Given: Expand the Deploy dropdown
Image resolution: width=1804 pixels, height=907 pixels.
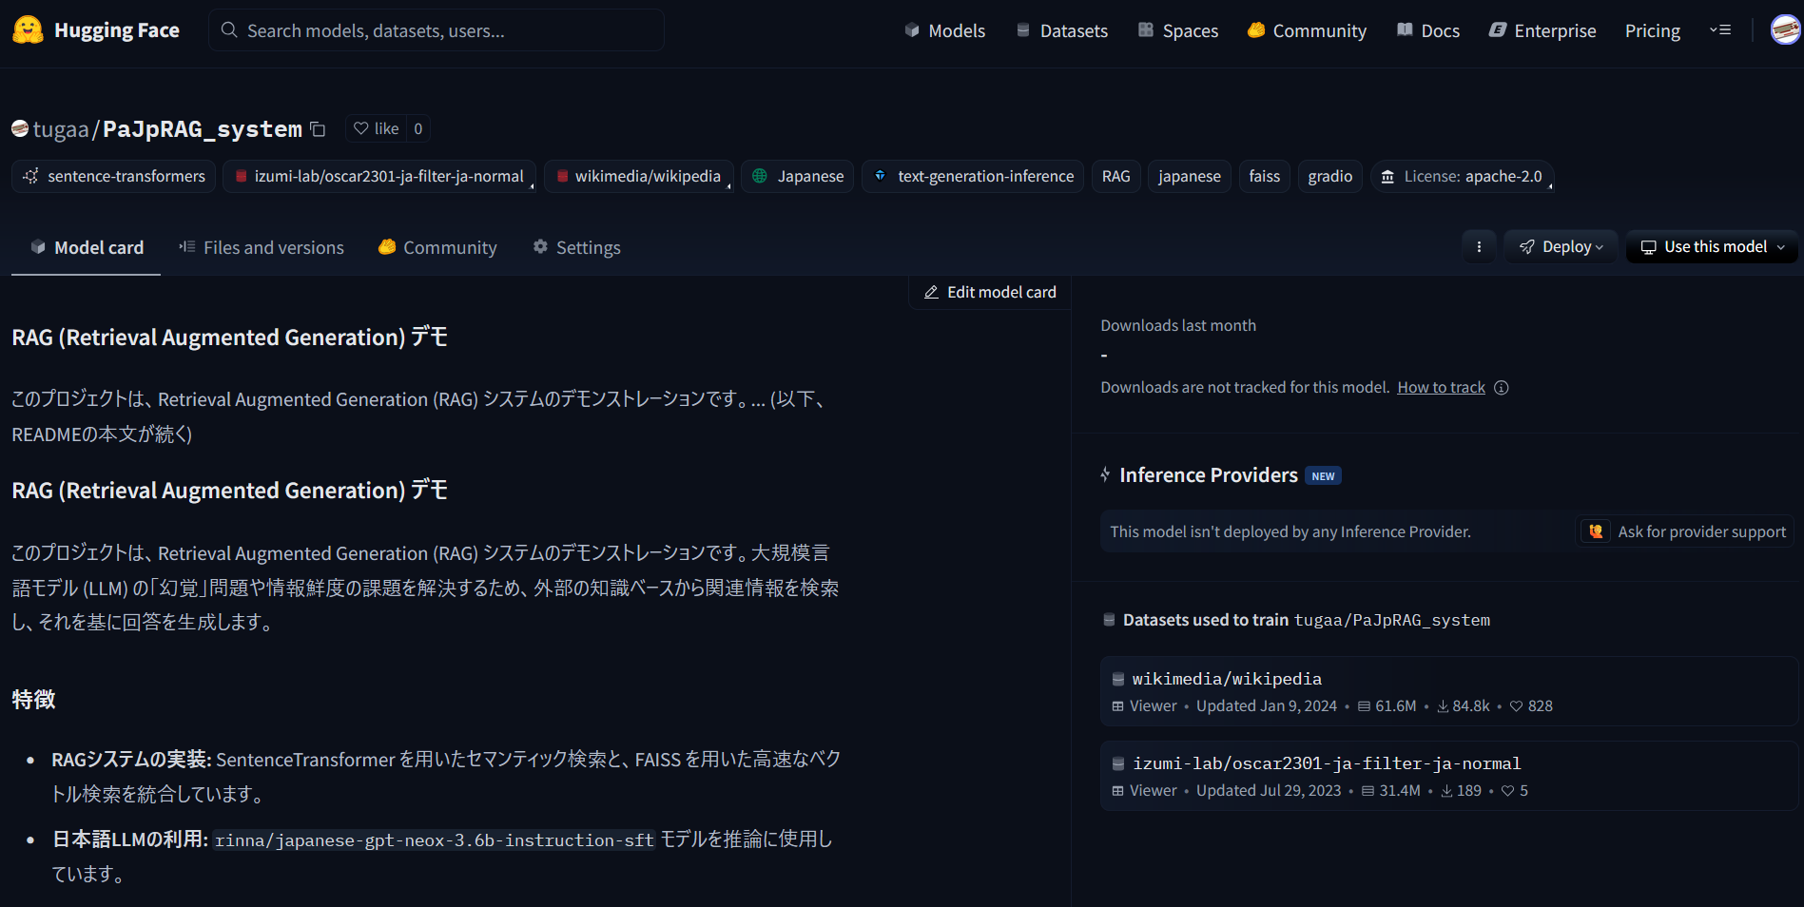Looking at the screenshot, I should tap(1561, 247).
